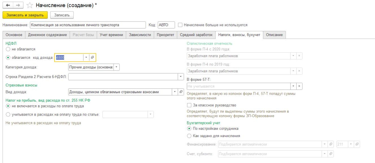Clear the П-4 с 2020 года field
The image size is (375, 163).
(299, 56)
